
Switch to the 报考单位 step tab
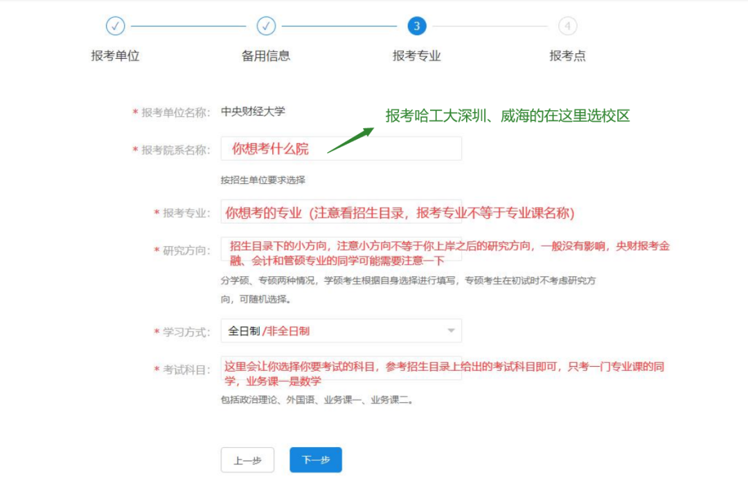click(x=115, y=56)
